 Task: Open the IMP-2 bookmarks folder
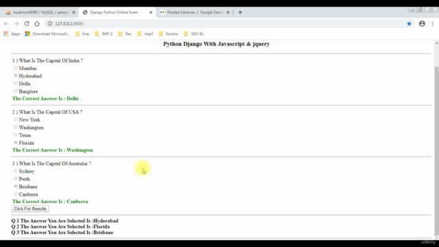[104, 34]
